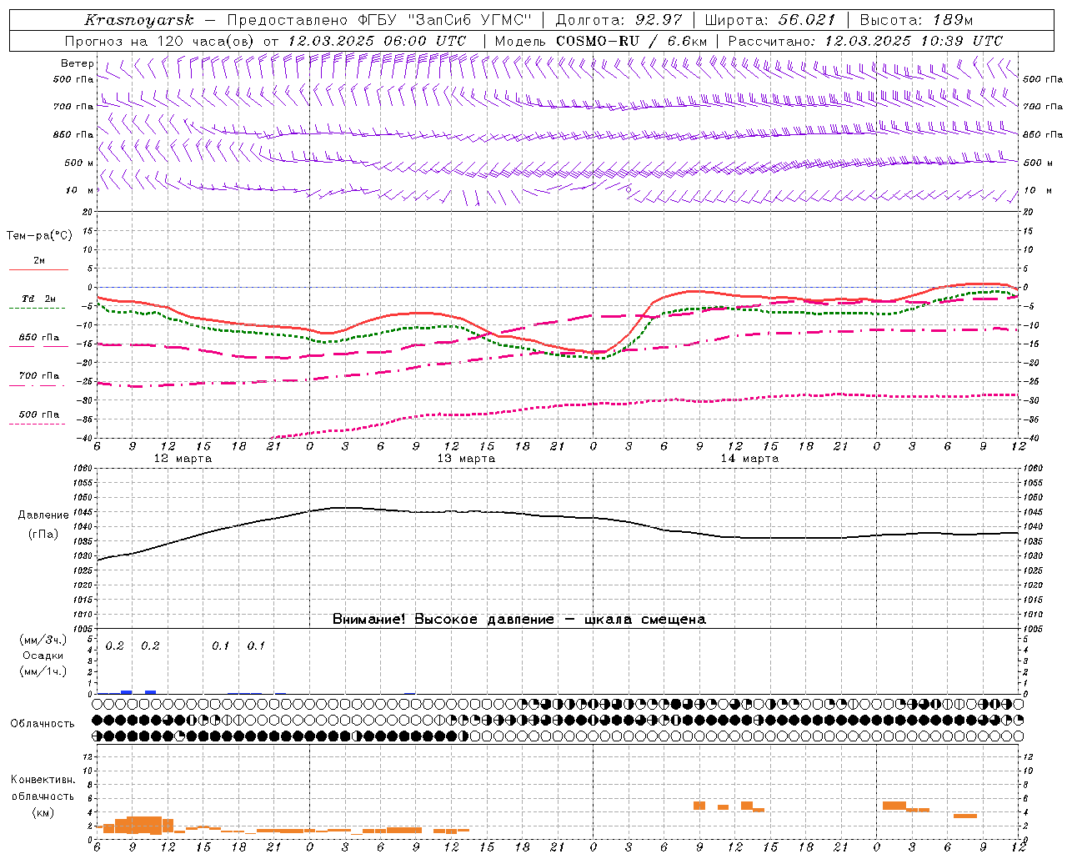Click the "14 марта" date label
Viewport: 1067px width, 854px height.
pyautogui.click(x=750, y=459)
